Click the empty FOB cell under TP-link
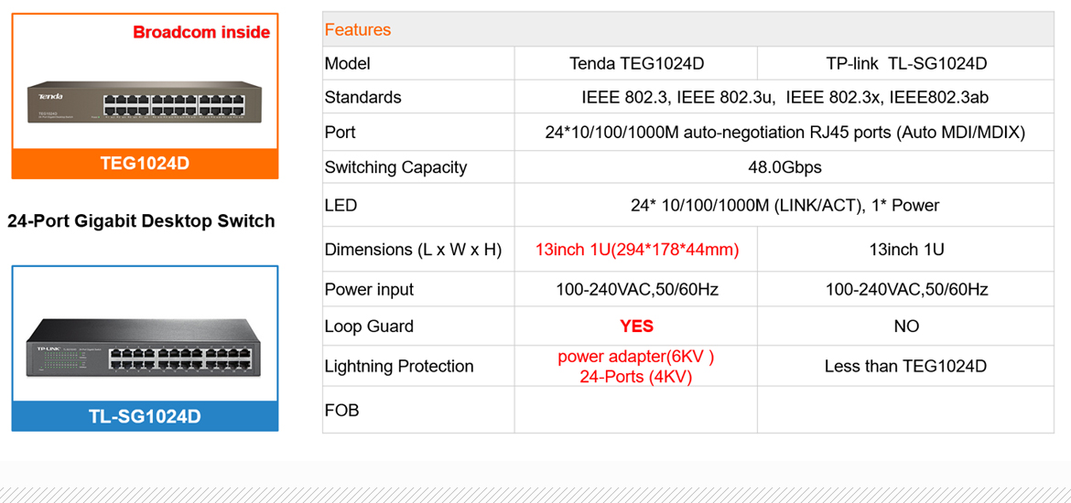1071x503 pixels. click(905, 410)
